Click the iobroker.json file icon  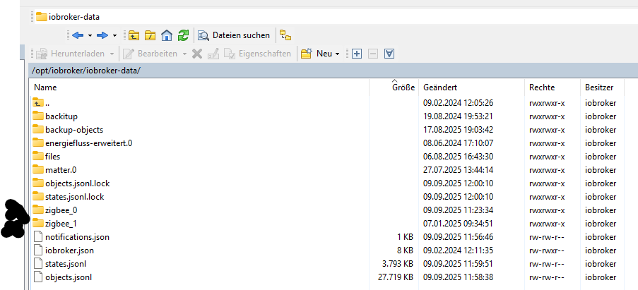(38, 250)
